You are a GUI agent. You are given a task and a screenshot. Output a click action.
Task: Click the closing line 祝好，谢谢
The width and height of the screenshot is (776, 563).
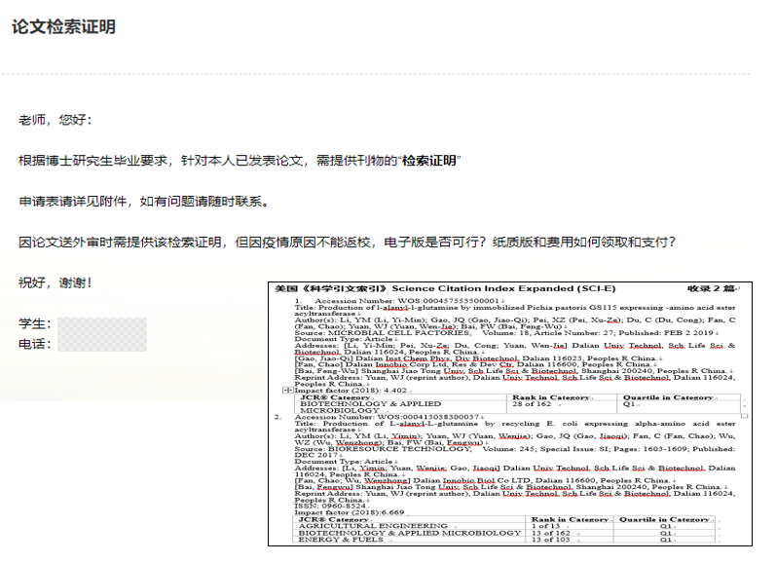click(x=55, y=282)
